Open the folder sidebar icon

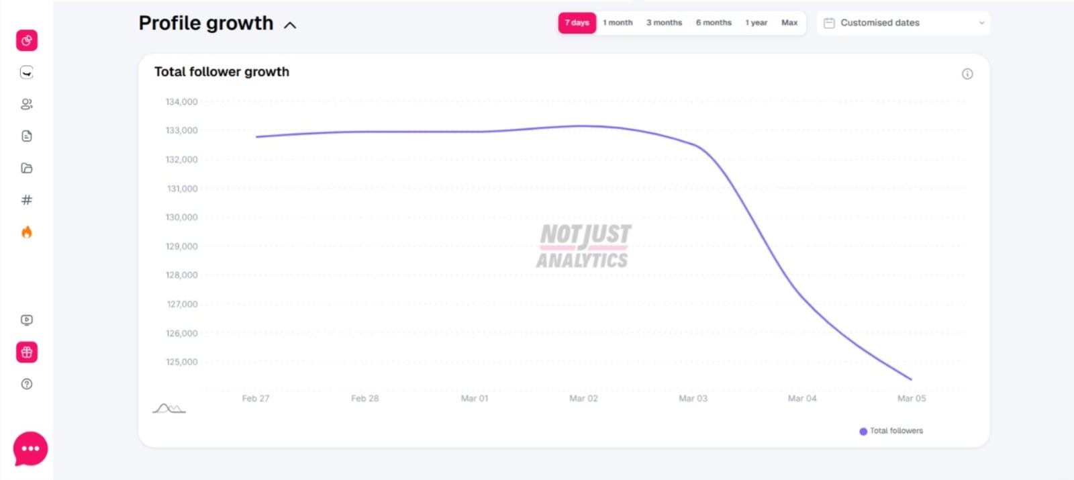click(27, 168)
